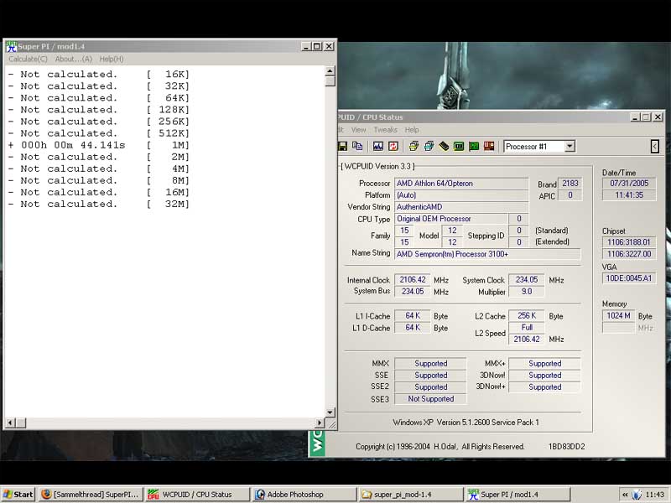Click the taskbar clock showing 11:43
This screenshot has height=503, width=671.
pyautogui.click(x=655, y=495)
